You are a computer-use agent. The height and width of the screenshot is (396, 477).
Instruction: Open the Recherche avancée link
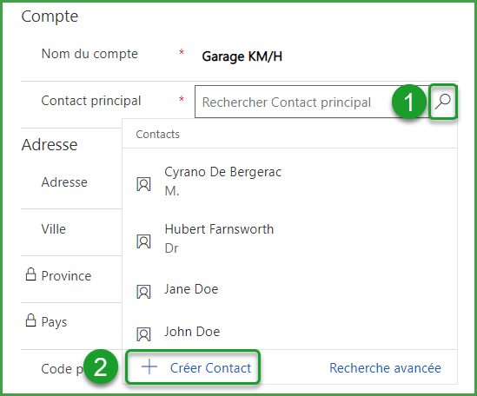[385, 368]
